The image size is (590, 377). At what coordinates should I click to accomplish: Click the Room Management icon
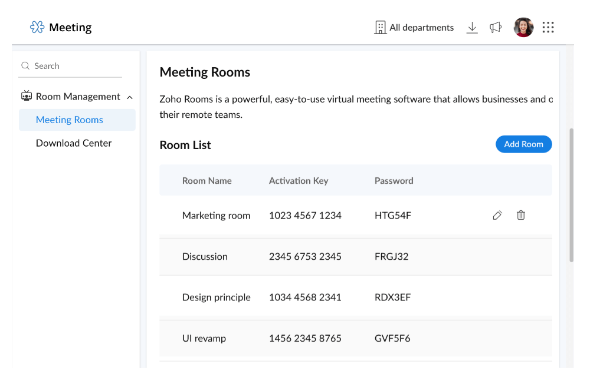pyautogui.click(x=27, y=97)
